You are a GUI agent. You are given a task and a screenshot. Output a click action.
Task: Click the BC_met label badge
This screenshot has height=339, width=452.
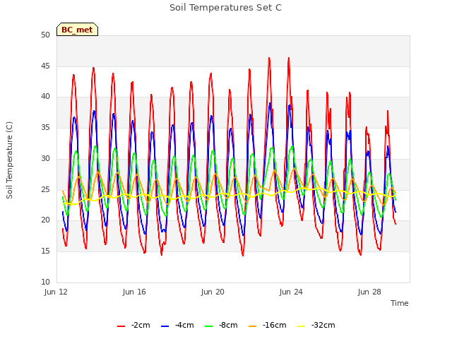(x=77, y=30)
